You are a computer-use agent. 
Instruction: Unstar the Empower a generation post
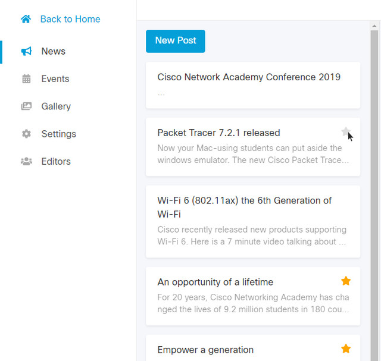346,349
